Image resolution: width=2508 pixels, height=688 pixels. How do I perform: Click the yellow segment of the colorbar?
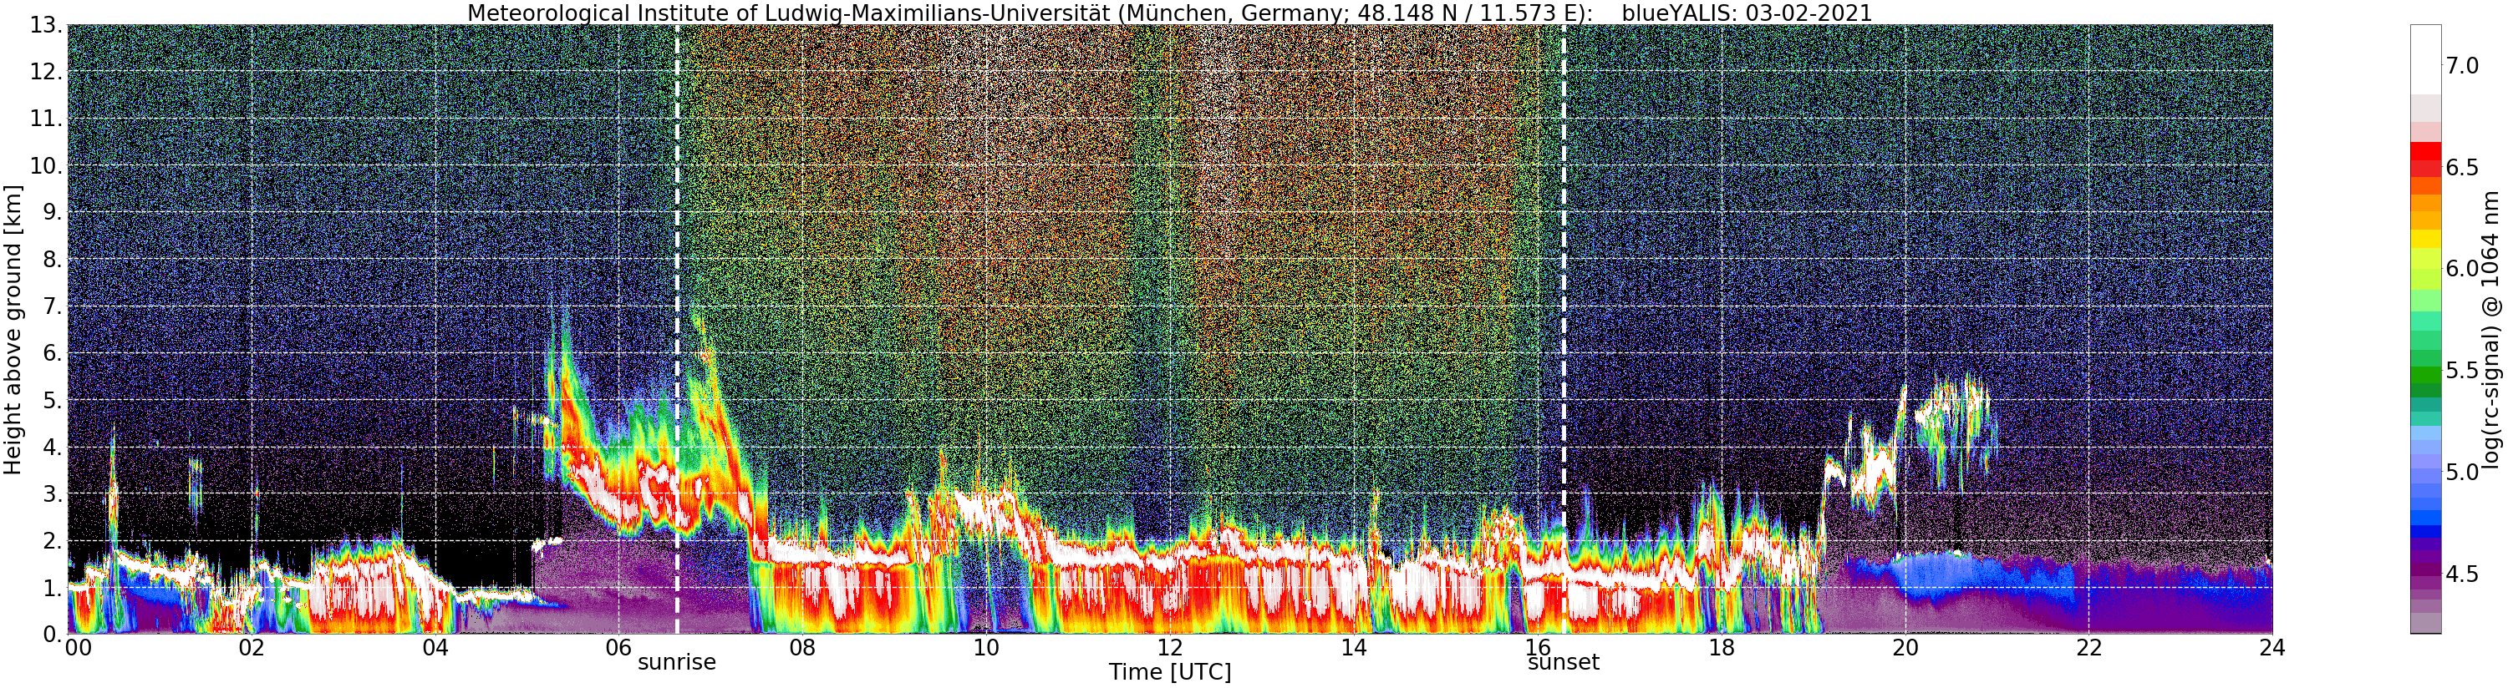pyautogui.click(x=2425, y=239)
